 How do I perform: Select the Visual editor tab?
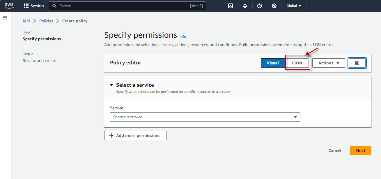[273, 63]
